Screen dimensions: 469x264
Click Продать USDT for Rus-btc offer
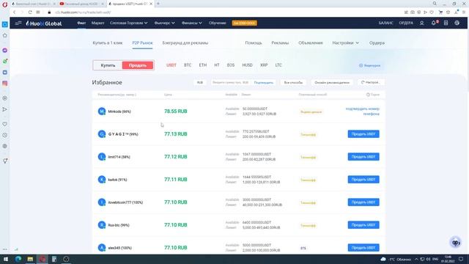coord(363,225)
